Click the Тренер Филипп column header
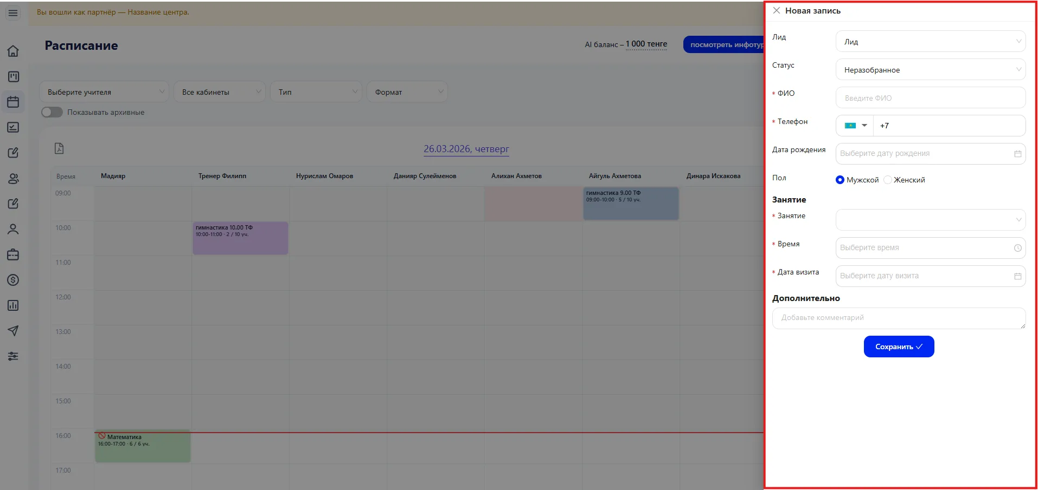The width and height of the screenshot is (1038, 490). [x=222, y=176]
